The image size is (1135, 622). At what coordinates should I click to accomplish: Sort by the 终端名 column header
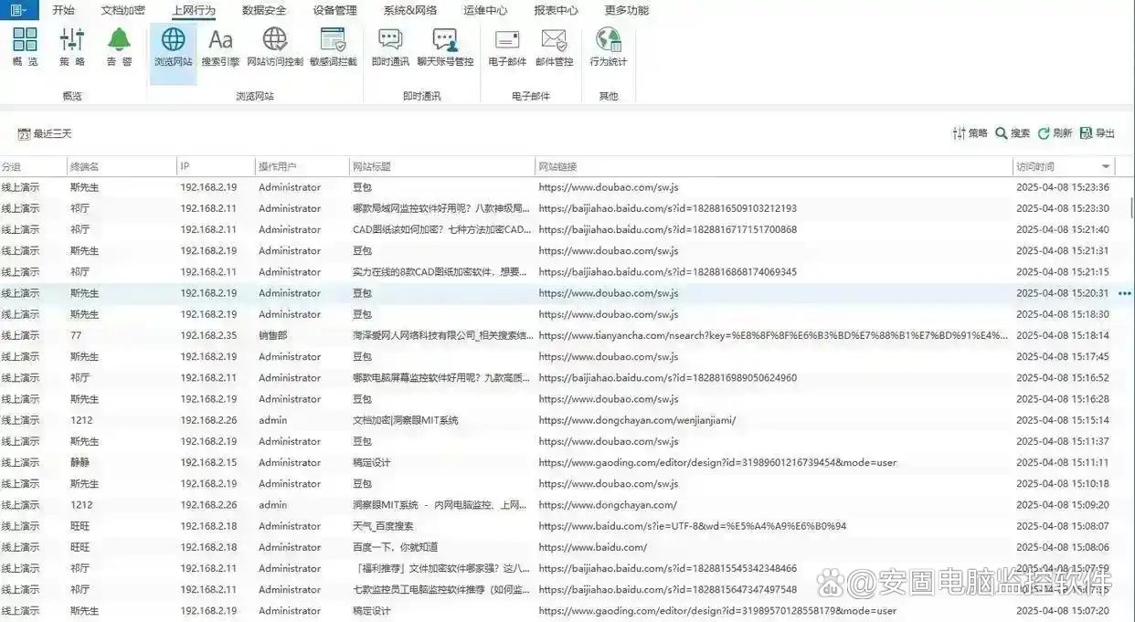(122, 167)
